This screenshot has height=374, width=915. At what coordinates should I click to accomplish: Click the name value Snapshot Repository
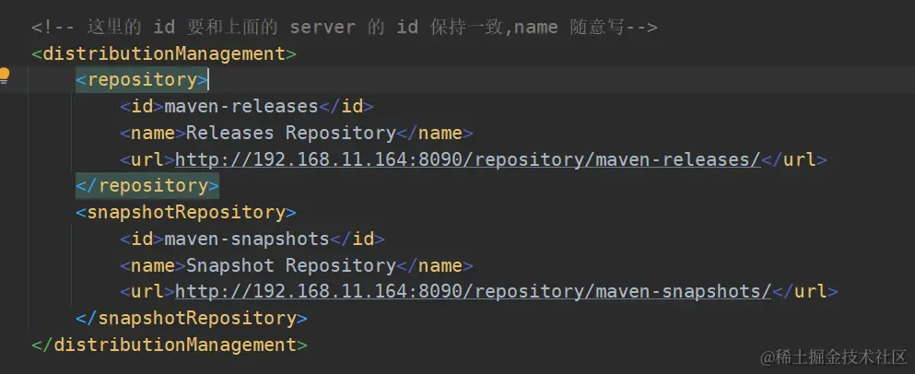[x=291, y=265]
